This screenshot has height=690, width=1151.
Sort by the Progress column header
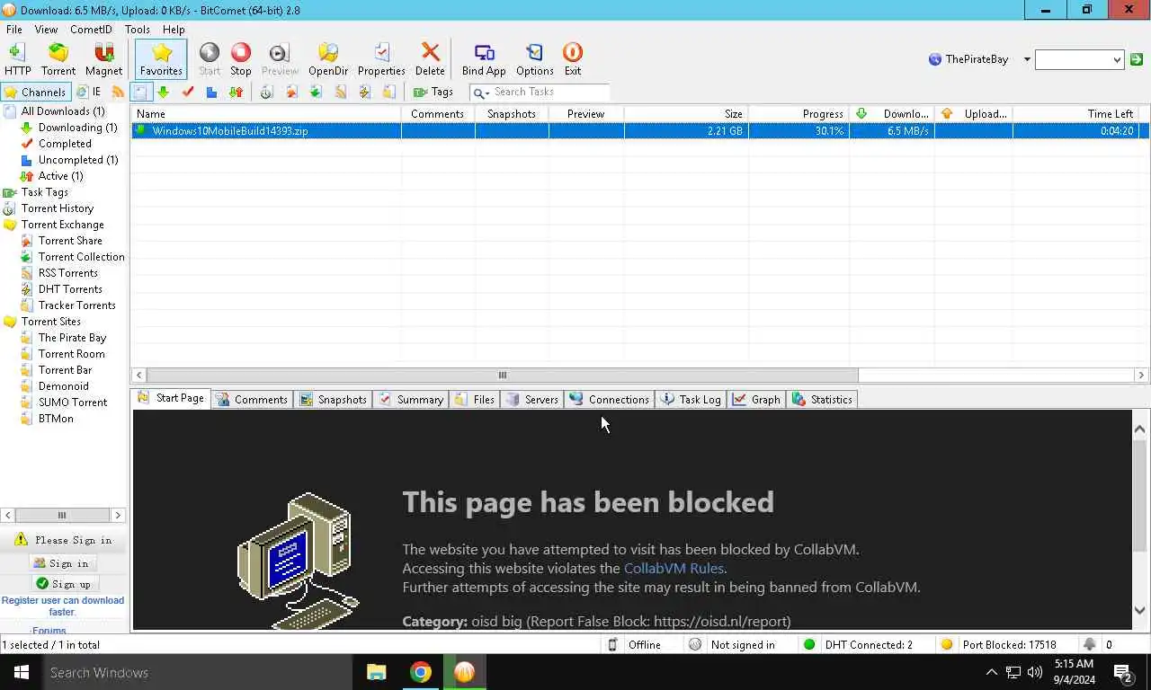[x=798, y=114]
